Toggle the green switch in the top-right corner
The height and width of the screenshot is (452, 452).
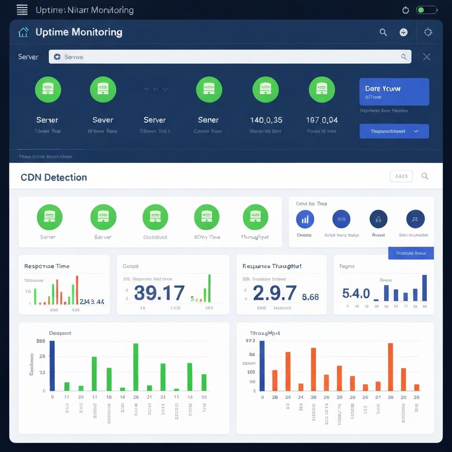coord(426,10)
